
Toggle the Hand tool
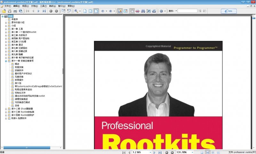tap(132, 11)
